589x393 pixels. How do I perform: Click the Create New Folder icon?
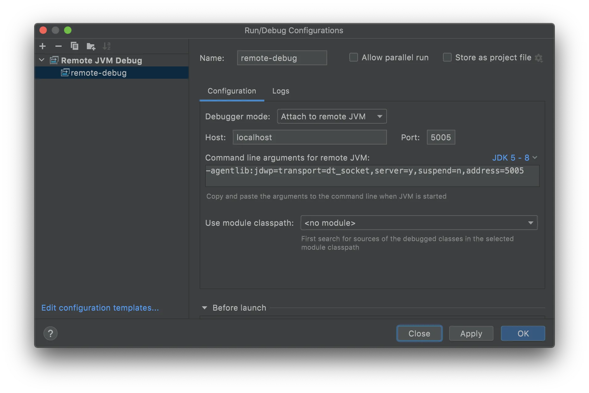coord(91,46)
